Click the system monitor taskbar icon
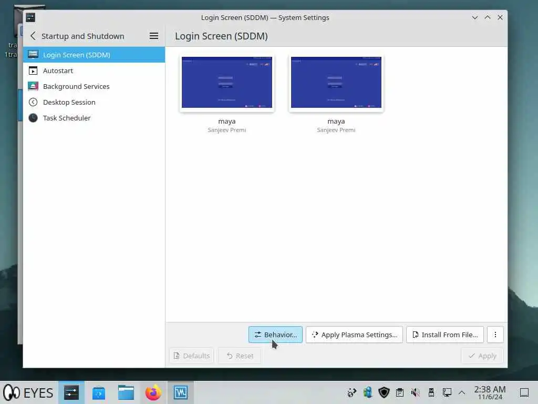The width and height of the screenshot is (538, 404). 181,392
